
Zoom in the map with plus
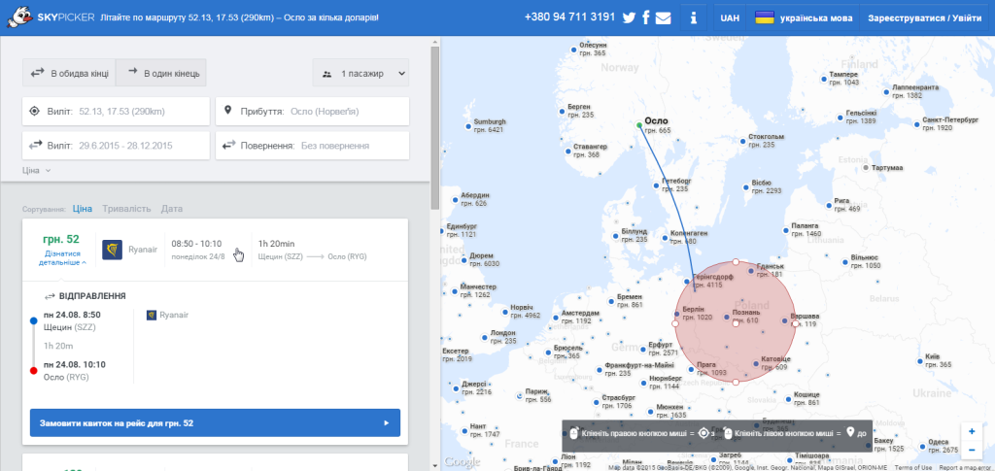(972, 432)
